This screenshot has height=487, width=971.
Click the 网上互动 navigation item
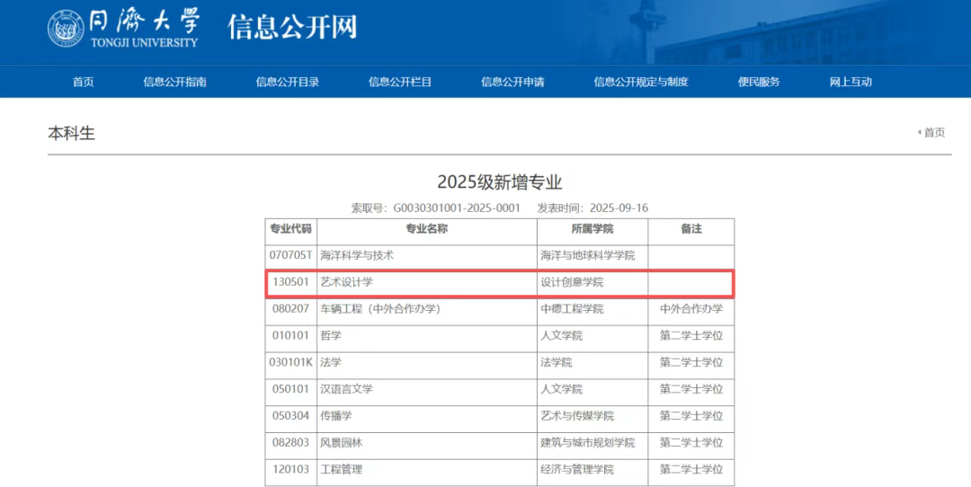coord(851,82)
